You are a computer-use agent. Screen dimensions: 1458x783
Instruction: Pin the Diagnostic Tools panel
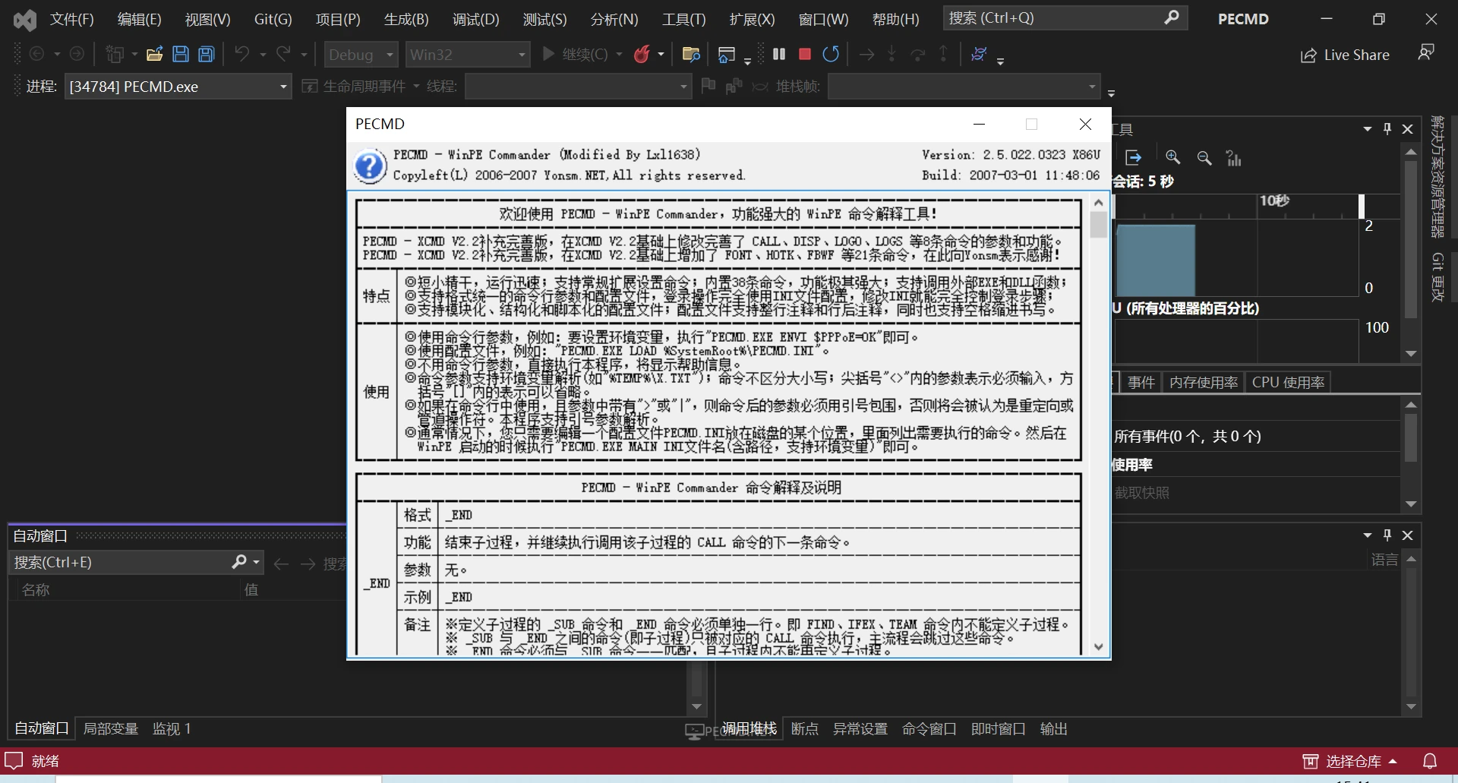coord(1387,129)
